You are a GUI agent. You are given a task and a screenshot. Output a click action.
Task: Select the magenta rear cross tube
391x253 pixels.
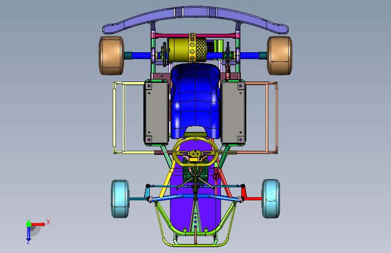coord(175,36)
